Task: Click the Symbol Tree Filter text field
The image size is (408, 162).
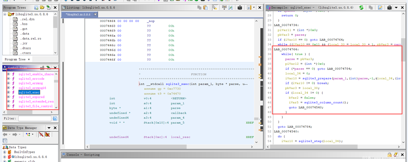Action: pos(34,119)
